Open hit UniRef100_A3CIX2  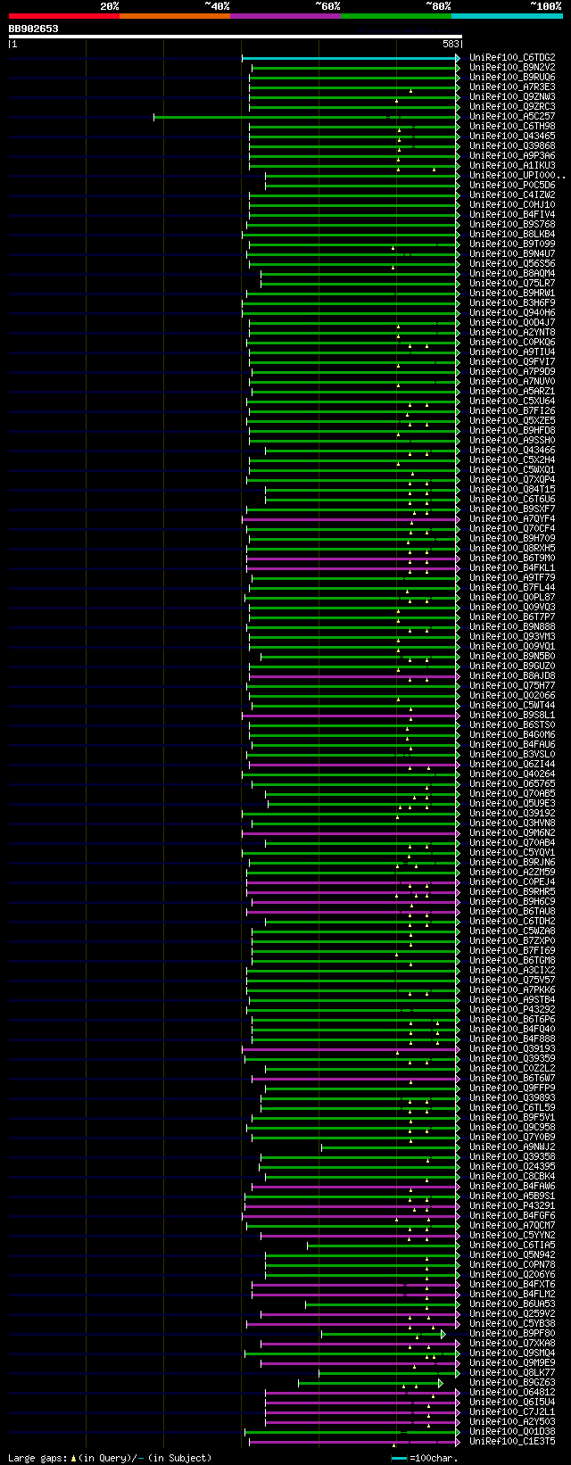512,970
